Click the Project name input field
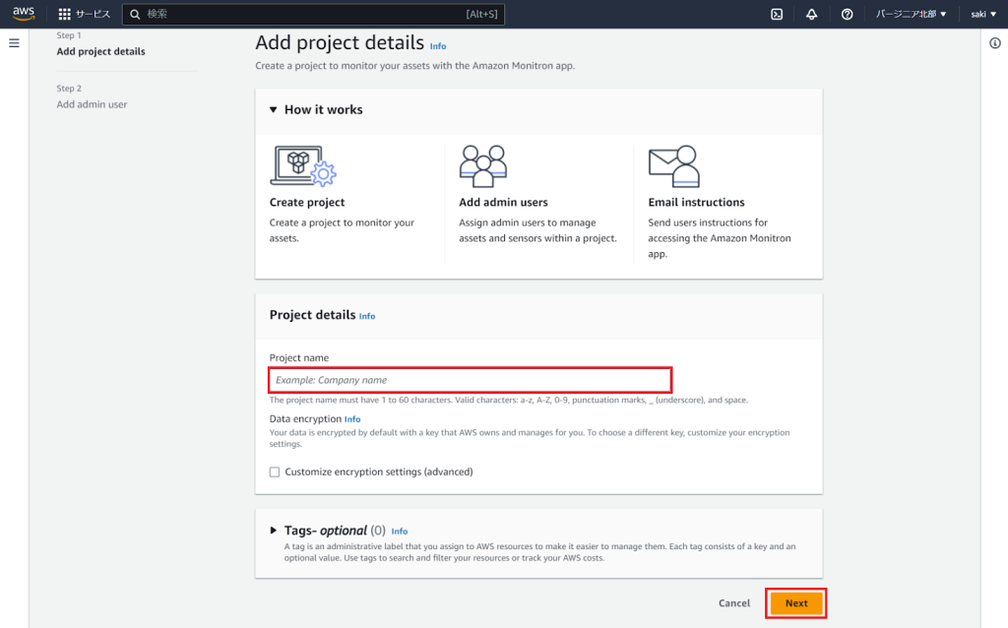This screenshot has width=1008, height=628. [470, 380]
